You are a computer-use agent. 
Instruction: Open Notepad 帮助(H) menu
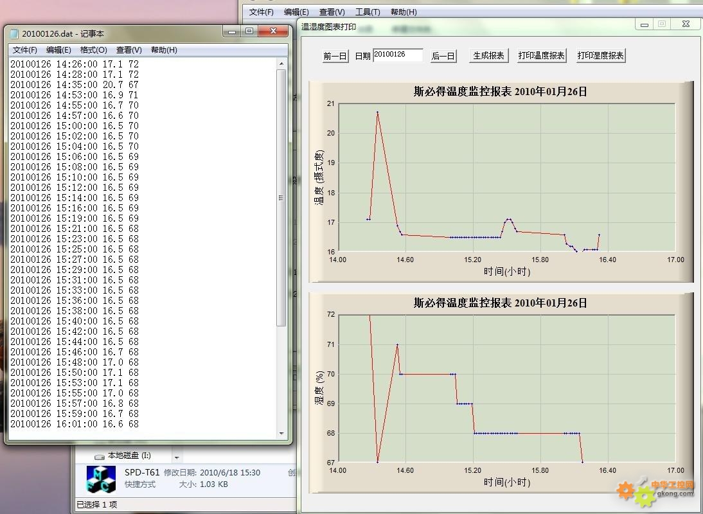click(164, 49)
